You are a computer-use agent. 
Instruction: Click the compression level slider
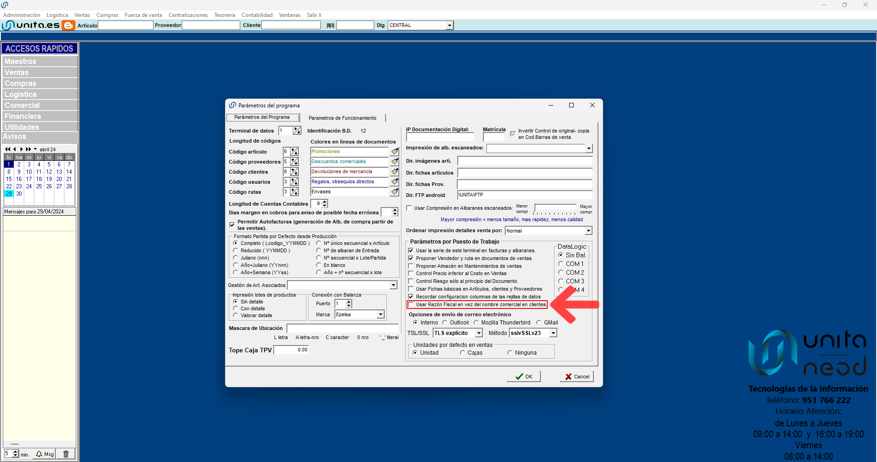click(x=555, y=210)
